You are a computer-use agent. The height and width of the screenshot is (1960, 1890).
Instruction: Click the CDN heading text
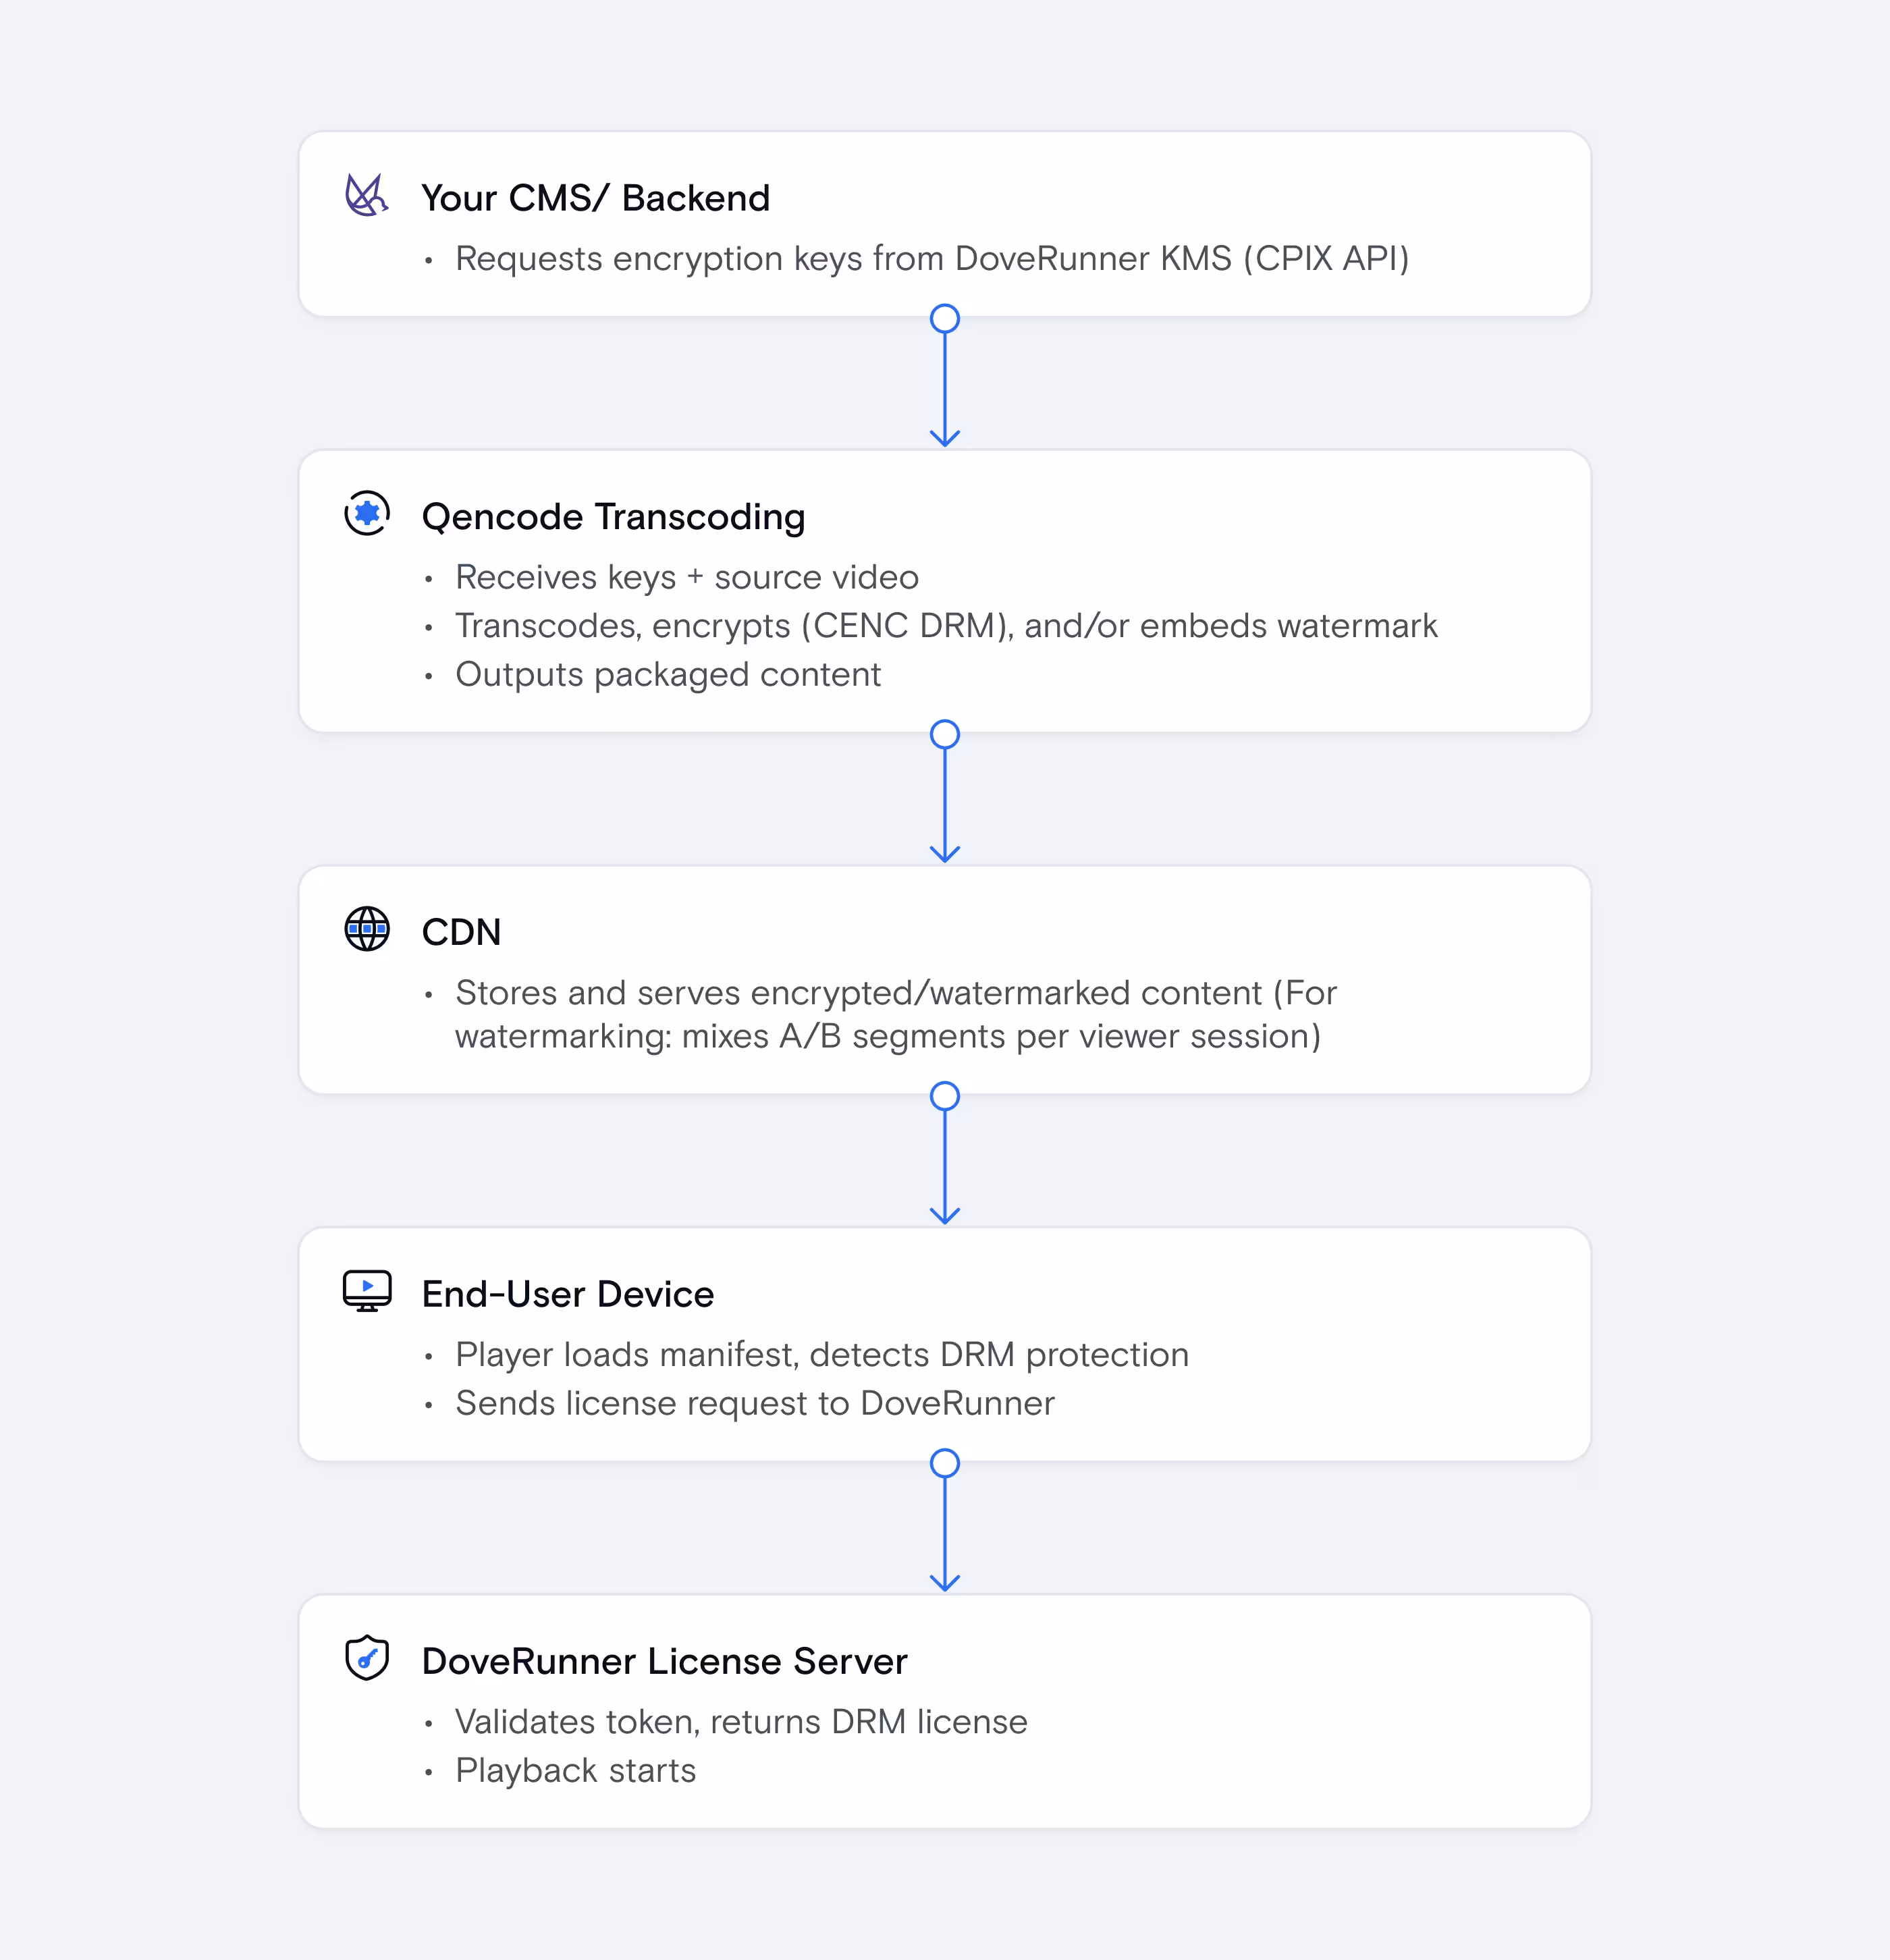(461, 932)
